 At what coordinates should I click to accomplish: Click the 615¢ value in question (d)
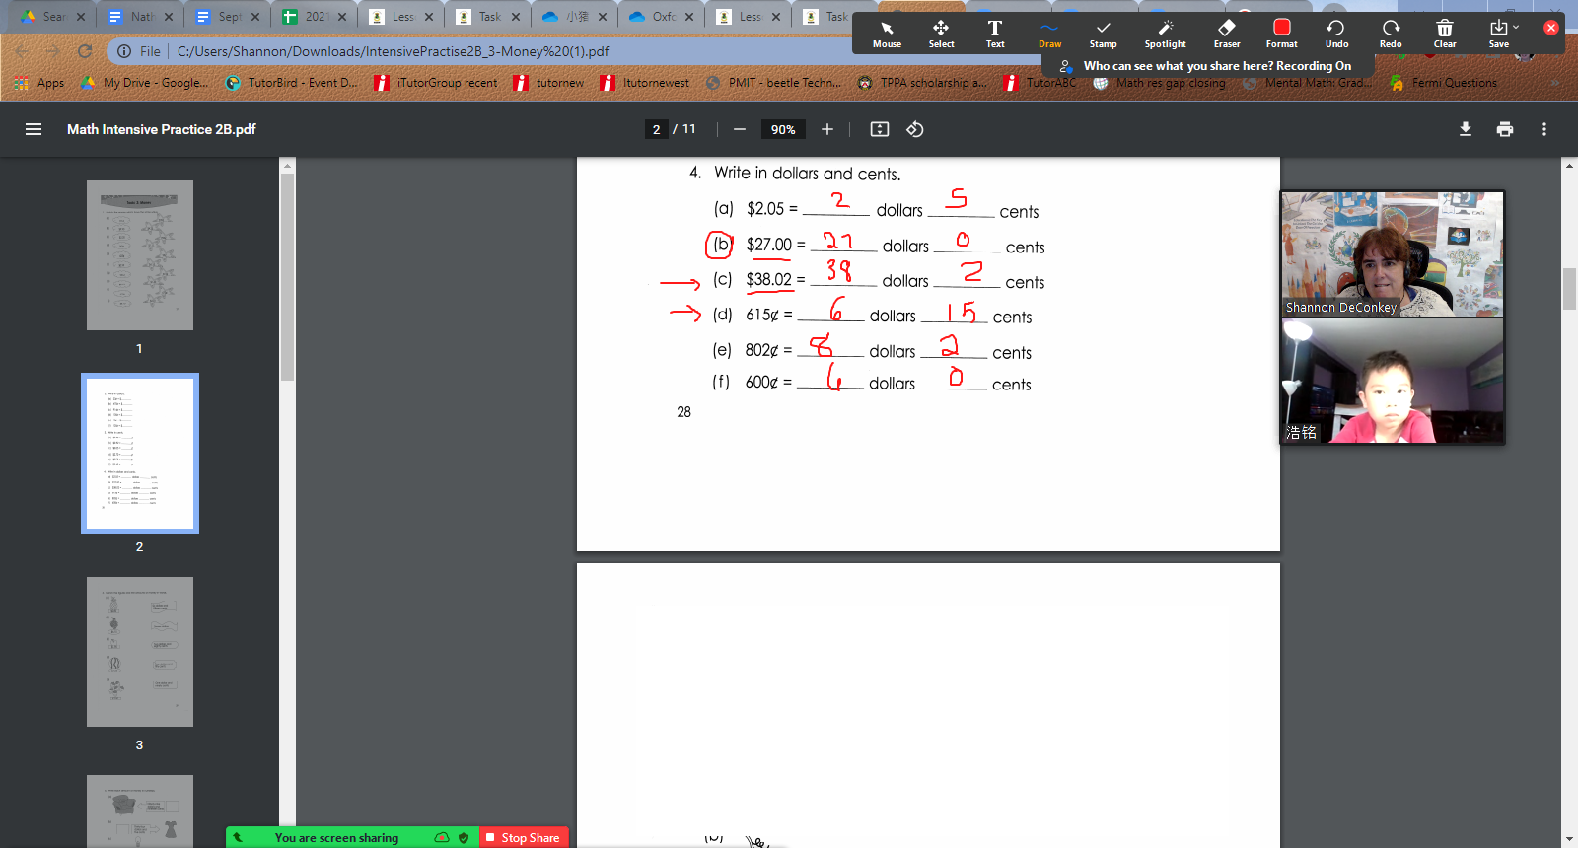point(761,316)
